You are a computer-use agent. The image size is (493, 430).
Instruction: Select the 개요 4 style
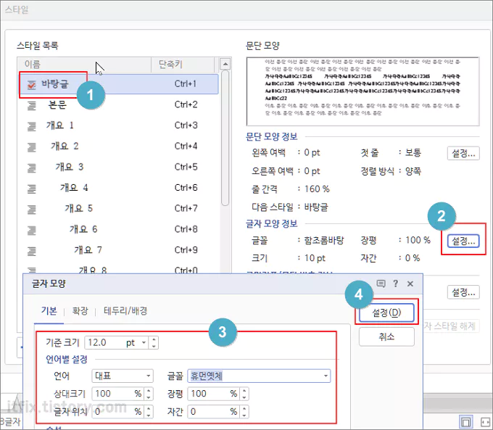pyautogui.click(x=118, y=188)
